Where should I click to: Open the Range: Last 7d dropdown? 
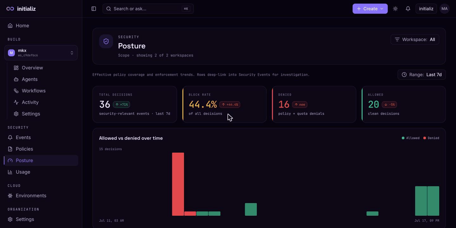click(x=421, y=75)
